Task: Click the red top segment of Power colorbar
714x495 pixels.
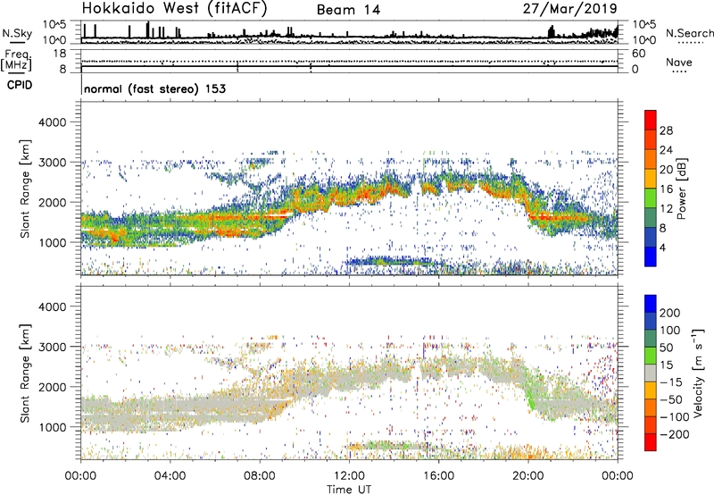Action: pos(651,120)
